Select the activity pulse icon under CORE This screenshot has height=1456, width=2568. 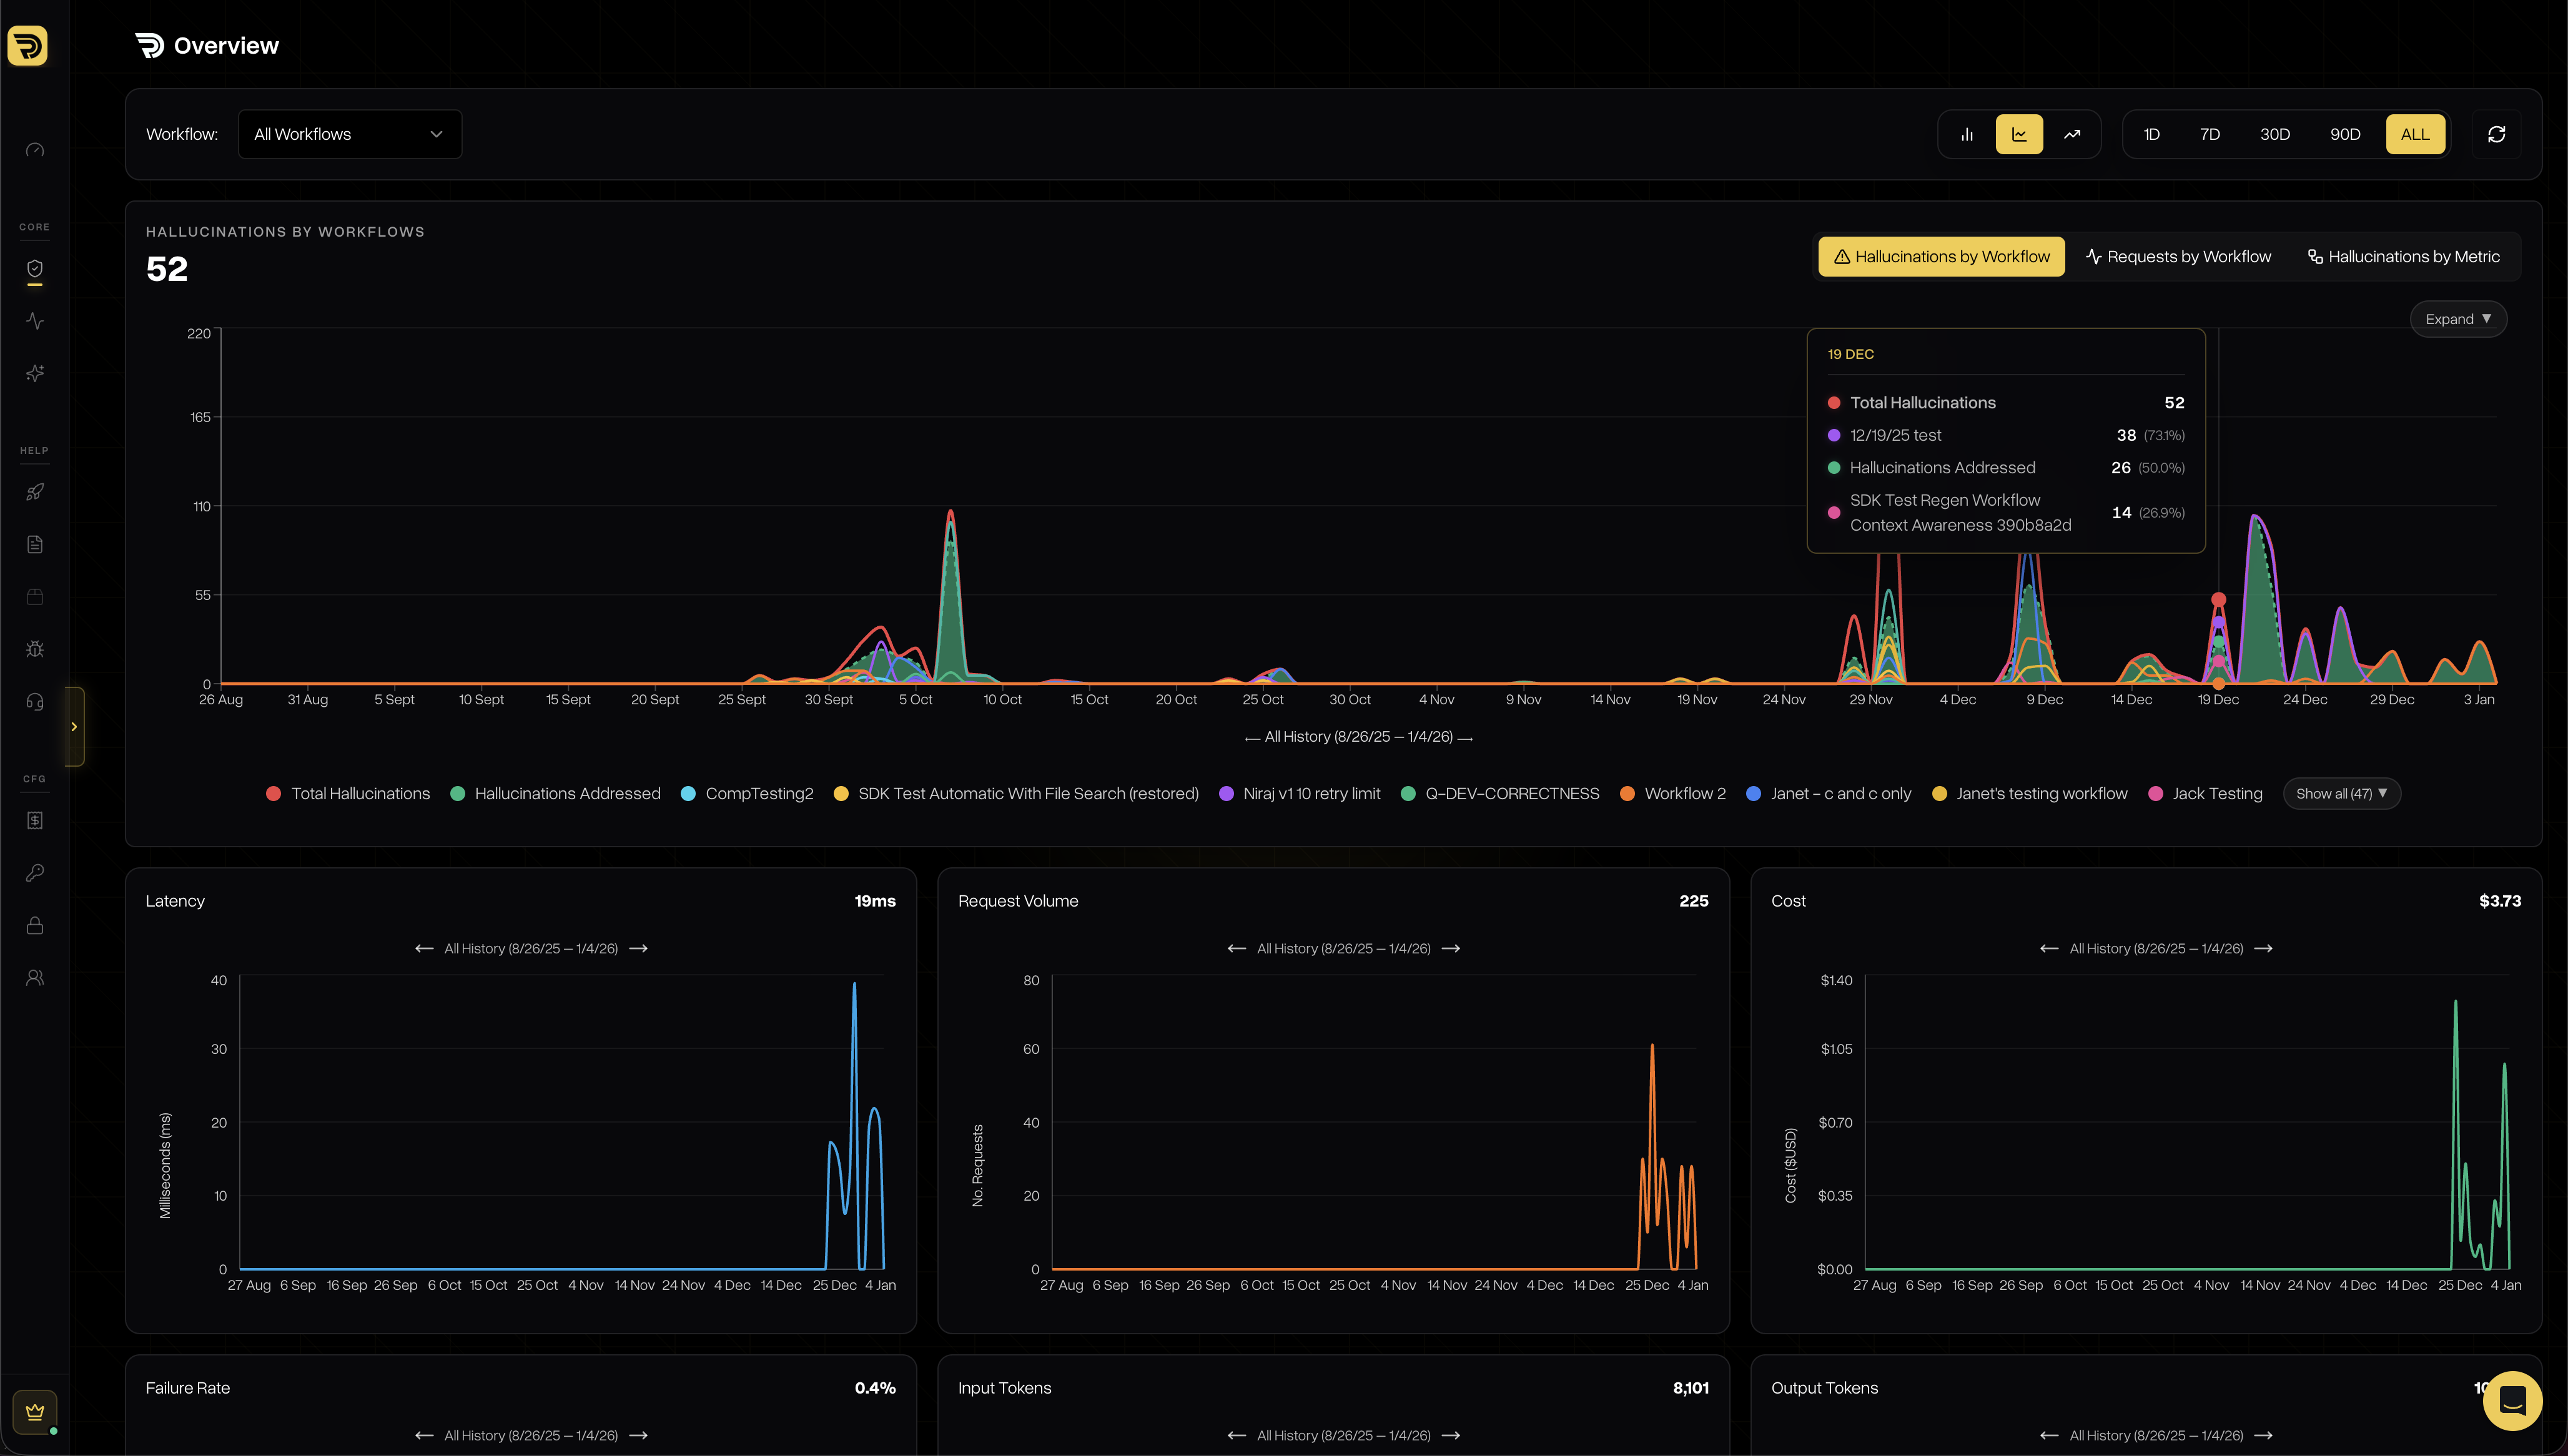click(34, 320)
